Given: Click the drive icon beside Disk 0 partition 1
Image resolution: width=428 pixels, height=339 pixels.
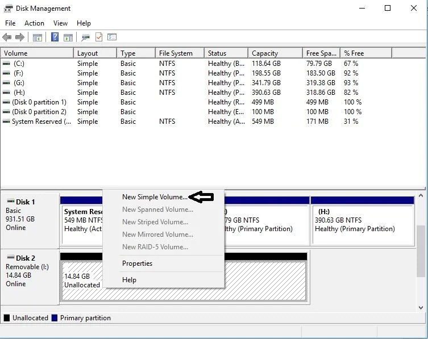Looking at the screenshot, I should tap(6, 102).
